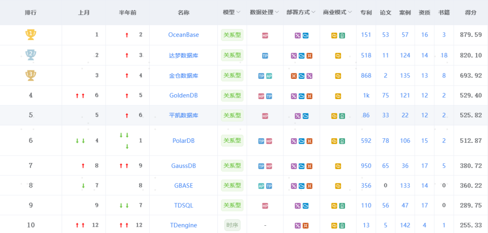Click the TP icon in PolarDB row
488x233 pixels.
click(262, 141)
